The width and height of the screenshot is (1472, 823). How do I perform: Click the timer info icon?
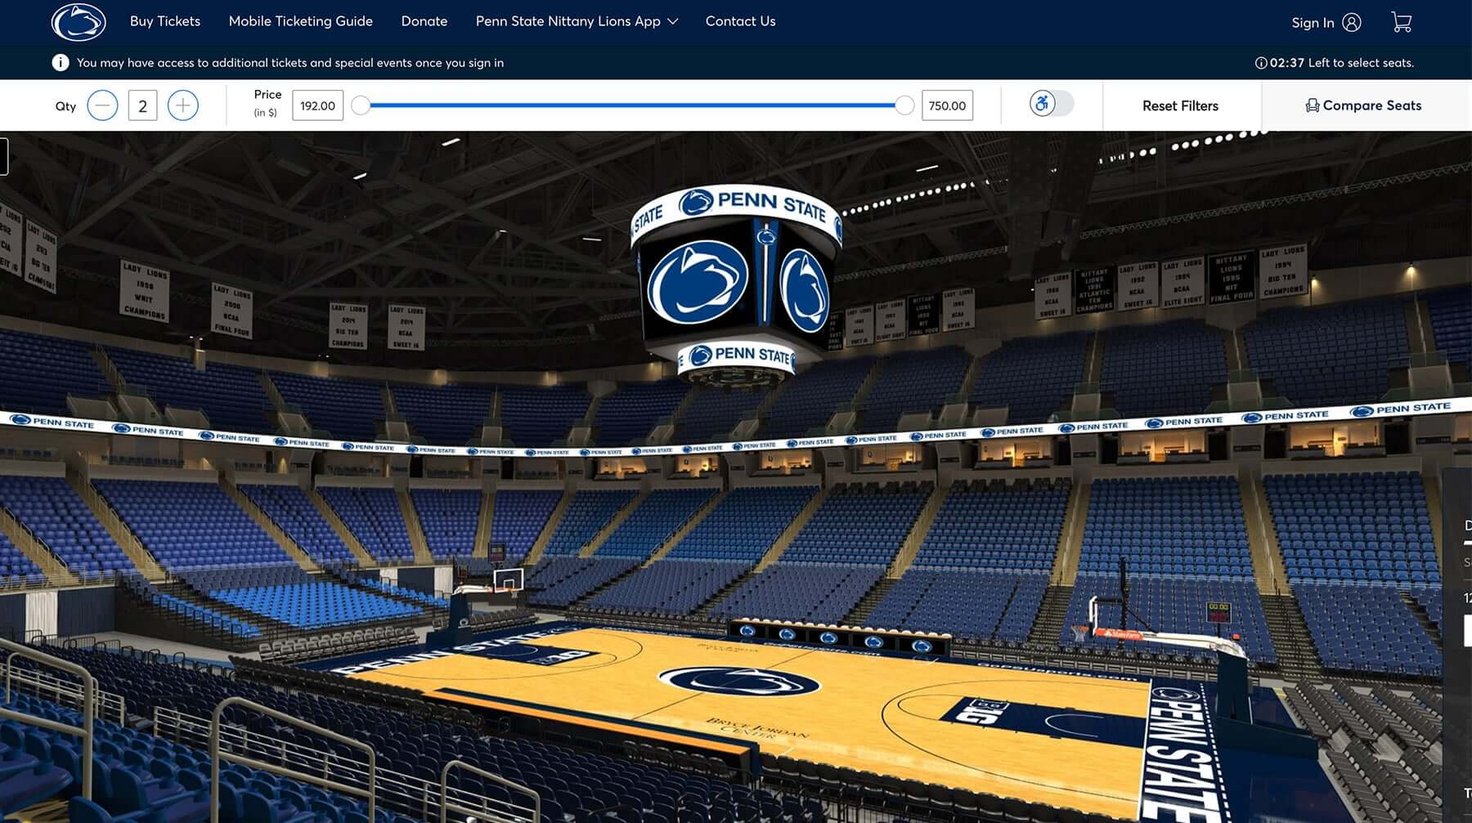[x=1261, y=63]
